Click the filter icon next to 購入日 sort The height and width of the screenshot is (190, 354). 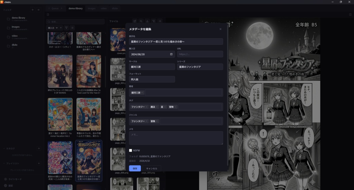tap(66, 28)
